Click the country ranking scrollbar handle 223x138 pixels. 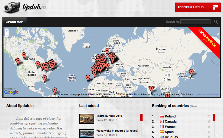point(214,117)
